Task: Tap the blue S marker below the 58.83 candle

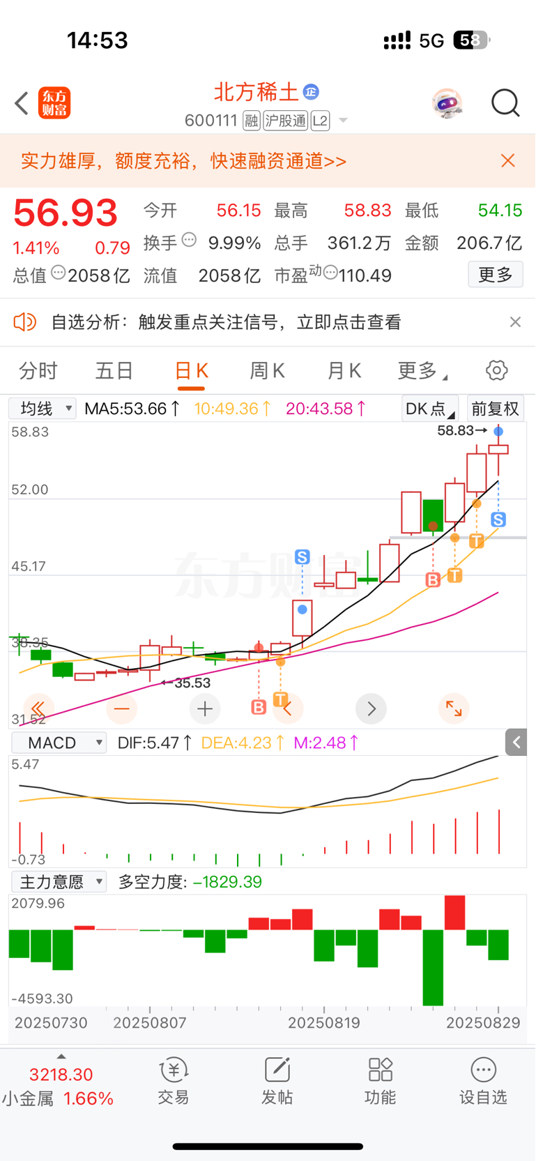Action: pos(498,519)
